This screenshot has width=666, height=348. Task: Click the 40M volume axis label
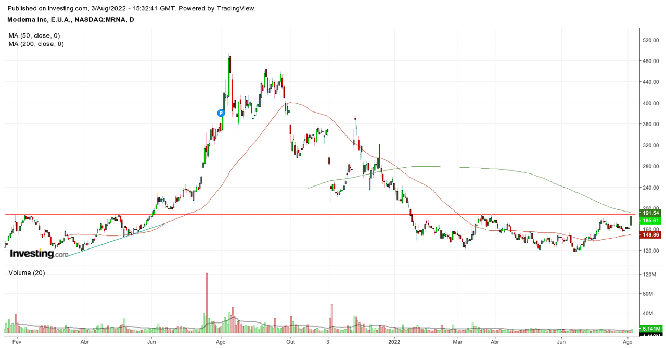point(648,313)
